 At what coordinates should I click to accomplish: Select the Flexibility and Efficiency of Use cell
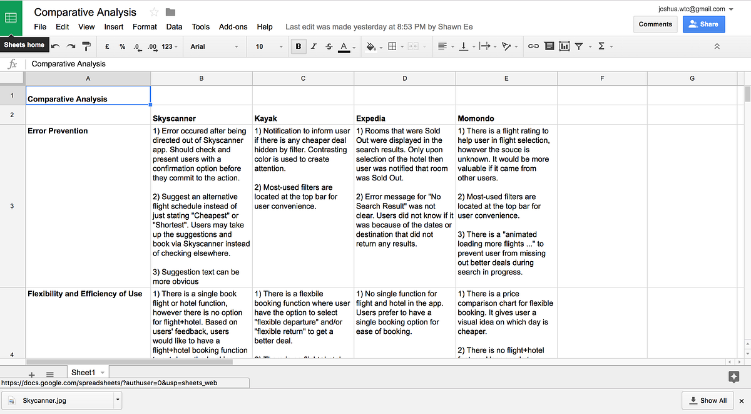[88, 323]
